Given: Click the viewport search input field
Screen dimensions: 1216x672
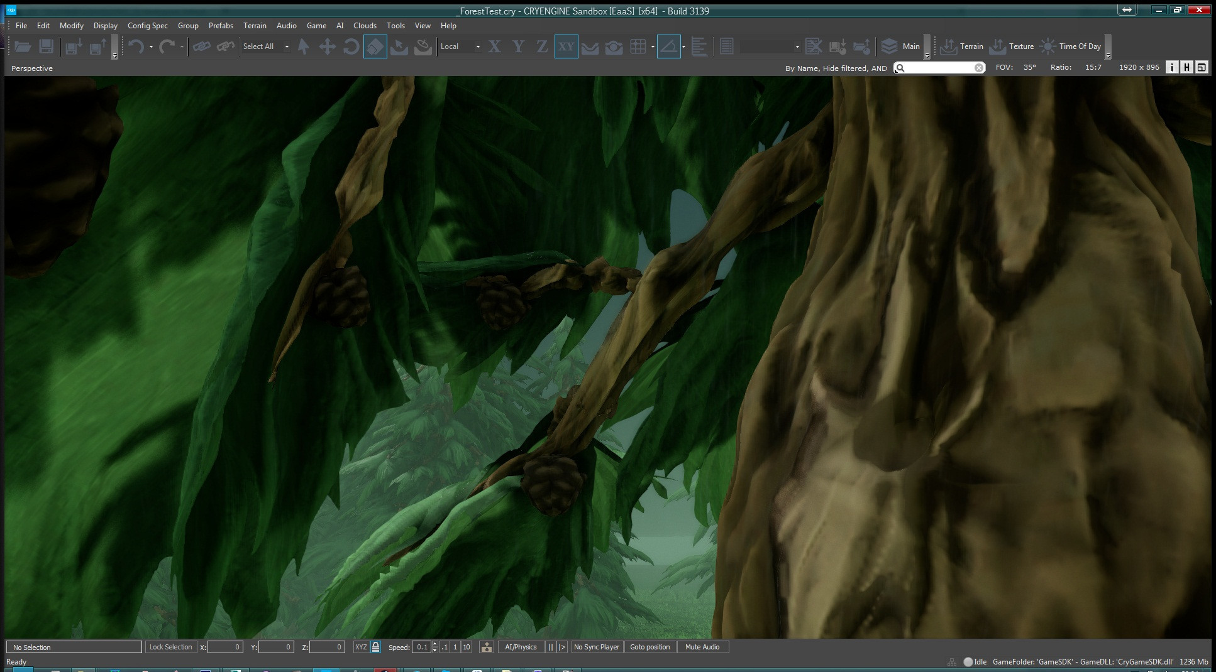Looking at the screenshot, I should point(939,68).
